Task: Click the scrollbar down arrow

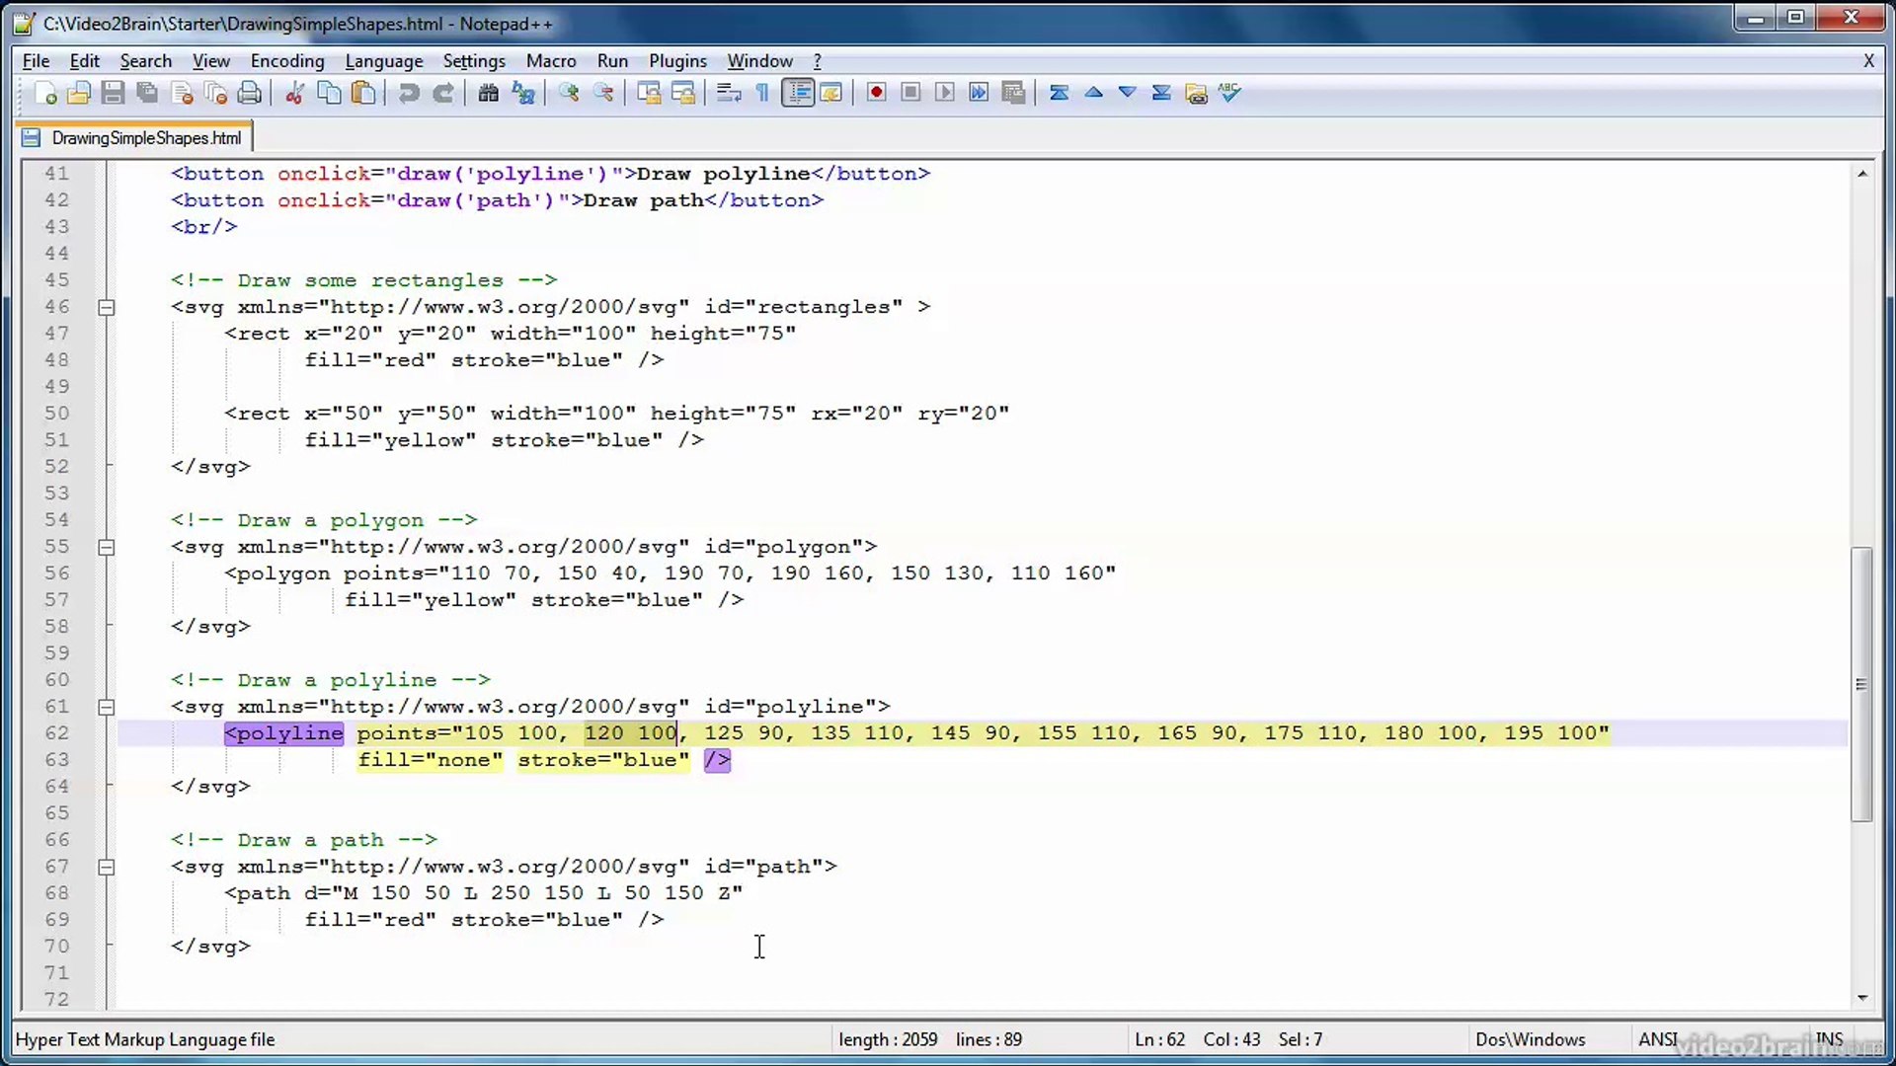Action: coord(1861,998)
